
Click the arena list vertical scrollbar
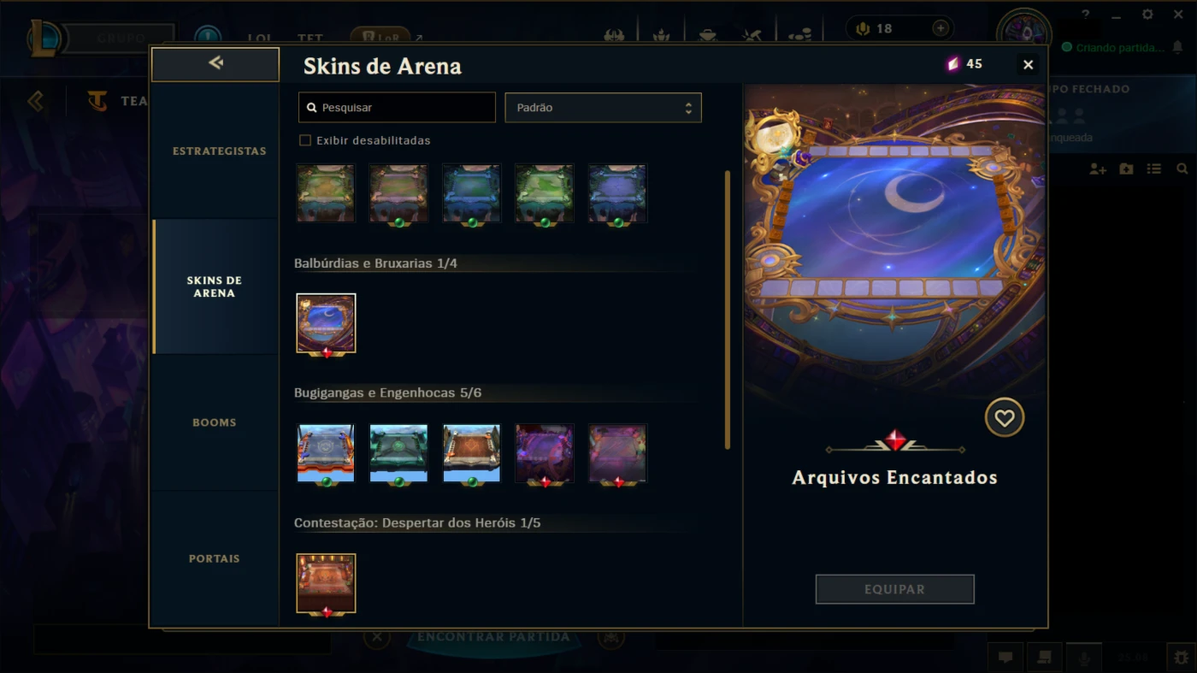tap(728, 310)
